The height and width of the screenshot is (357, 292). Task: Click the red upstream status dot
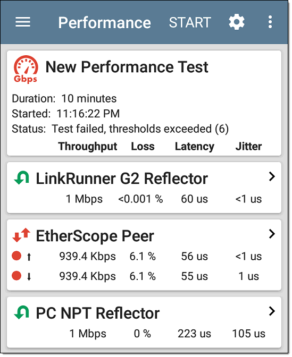click(16, 256)
